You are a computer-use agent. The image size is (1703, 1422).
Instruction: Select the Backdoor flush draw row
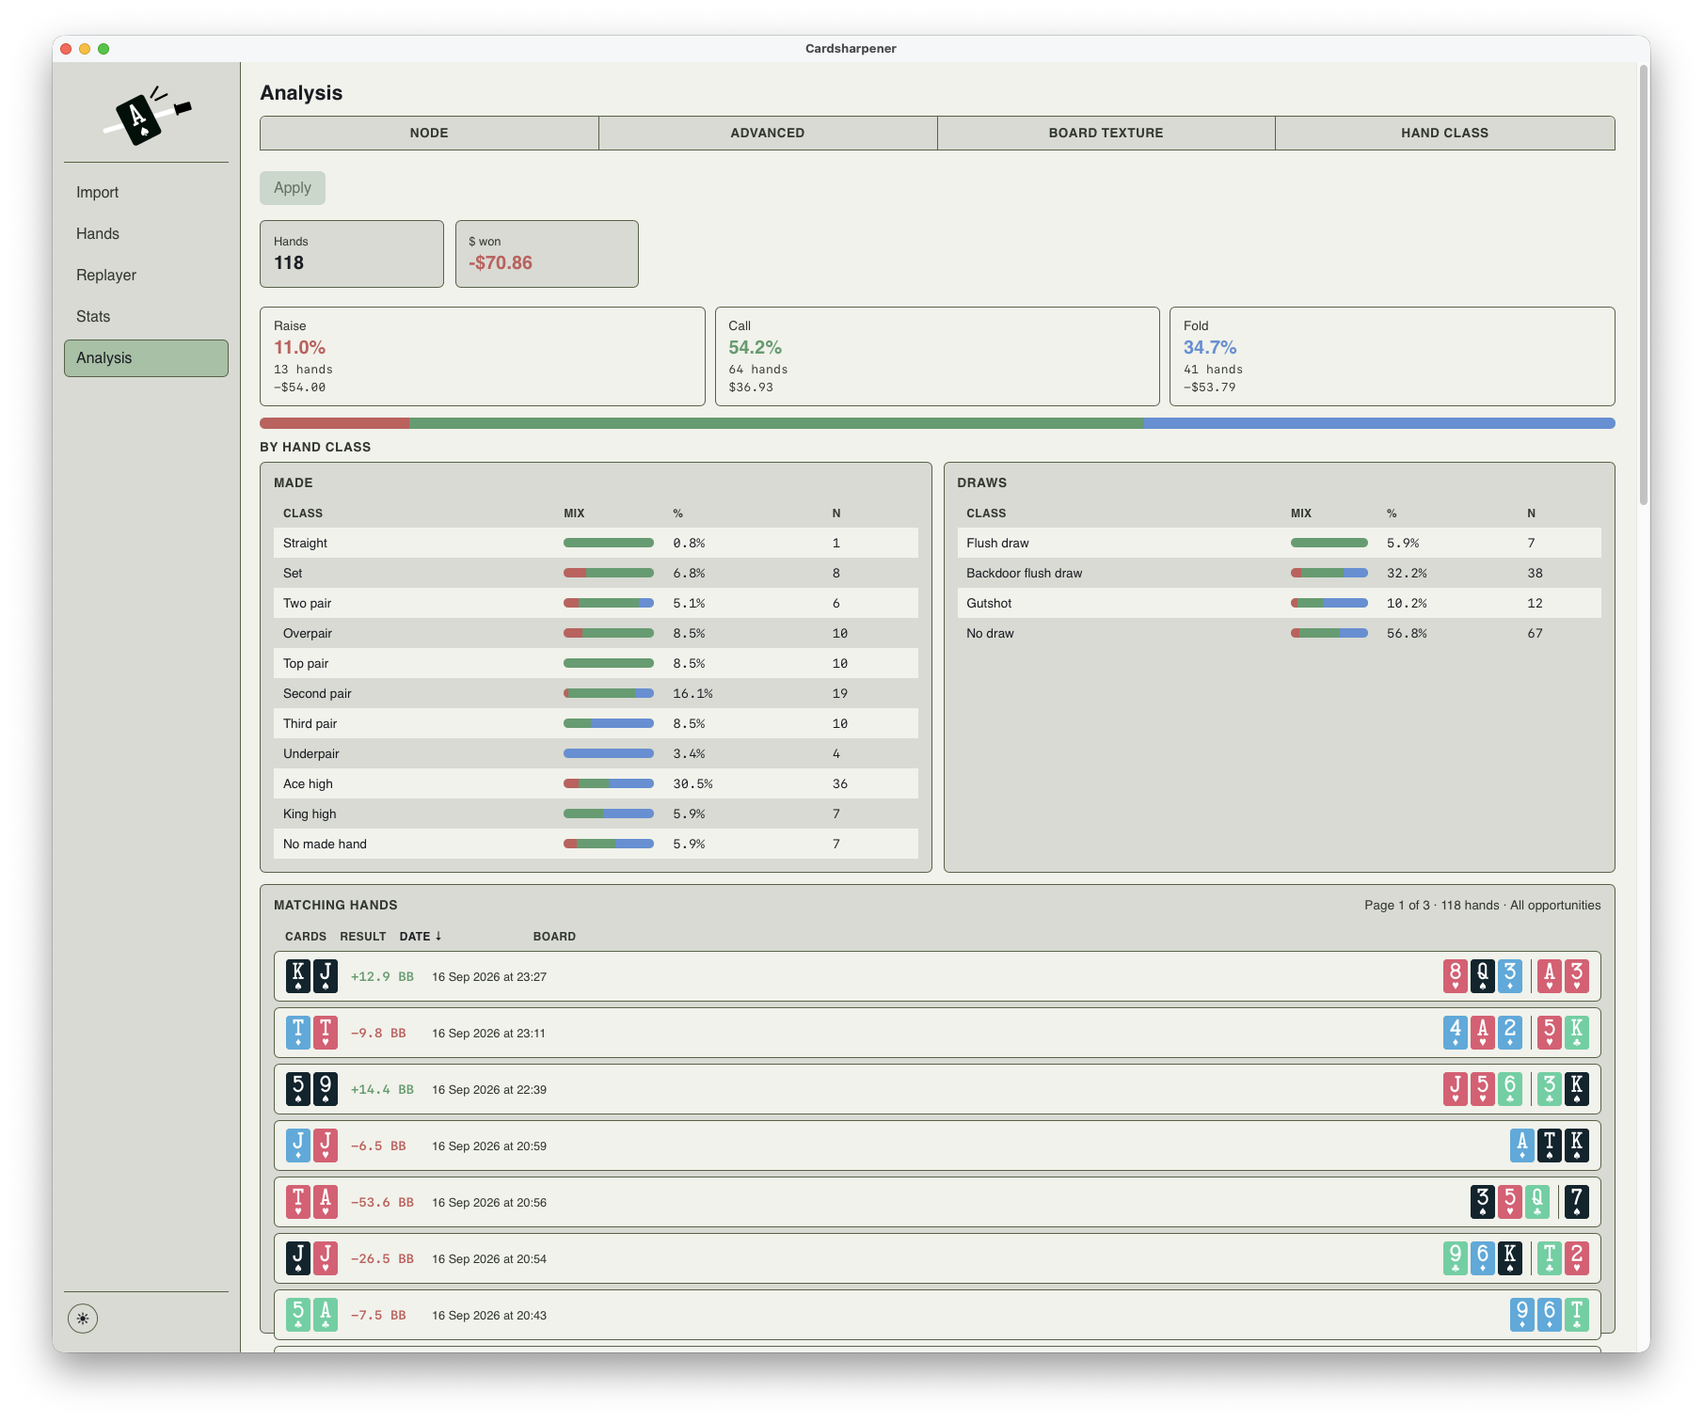[x=1280, y=574]
